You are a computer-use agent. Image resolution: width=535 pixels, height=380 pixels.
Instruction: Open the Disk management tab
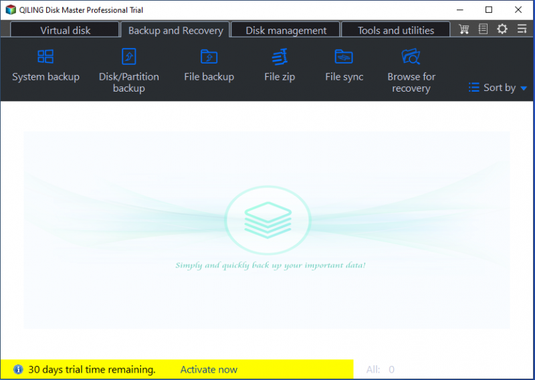click(286, 30)
